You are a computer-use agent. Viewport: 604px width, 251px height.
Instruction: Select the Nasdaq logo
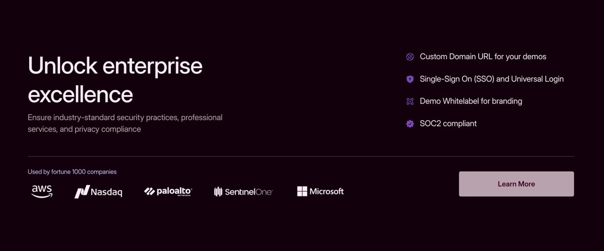coord(98,191)
